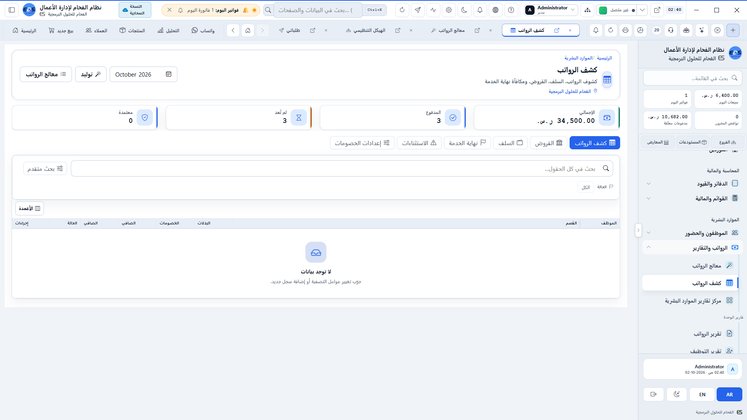Click the توليد generate button
747x420 pixels.
[x=91, y=74]
